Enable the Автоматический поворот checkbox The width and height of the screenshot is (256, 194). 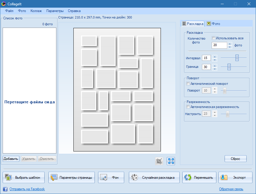coord(188,84)
